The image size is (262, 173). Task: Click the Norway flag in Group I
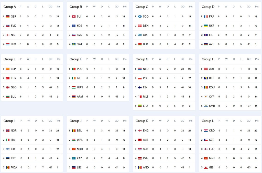click(x=7, y=131)
